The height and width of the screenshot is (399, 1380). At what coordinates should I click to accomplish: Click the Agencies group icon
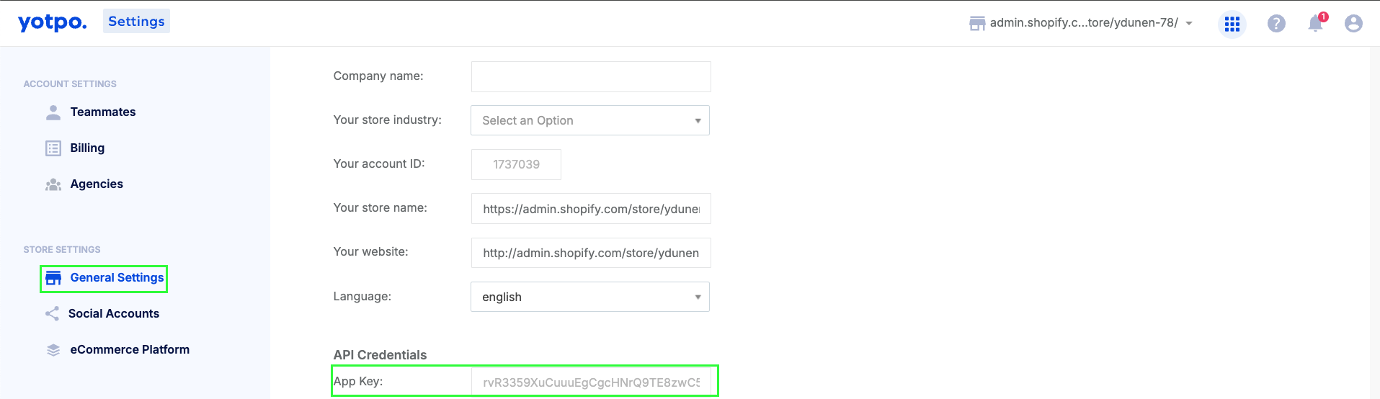pos(53,184)
